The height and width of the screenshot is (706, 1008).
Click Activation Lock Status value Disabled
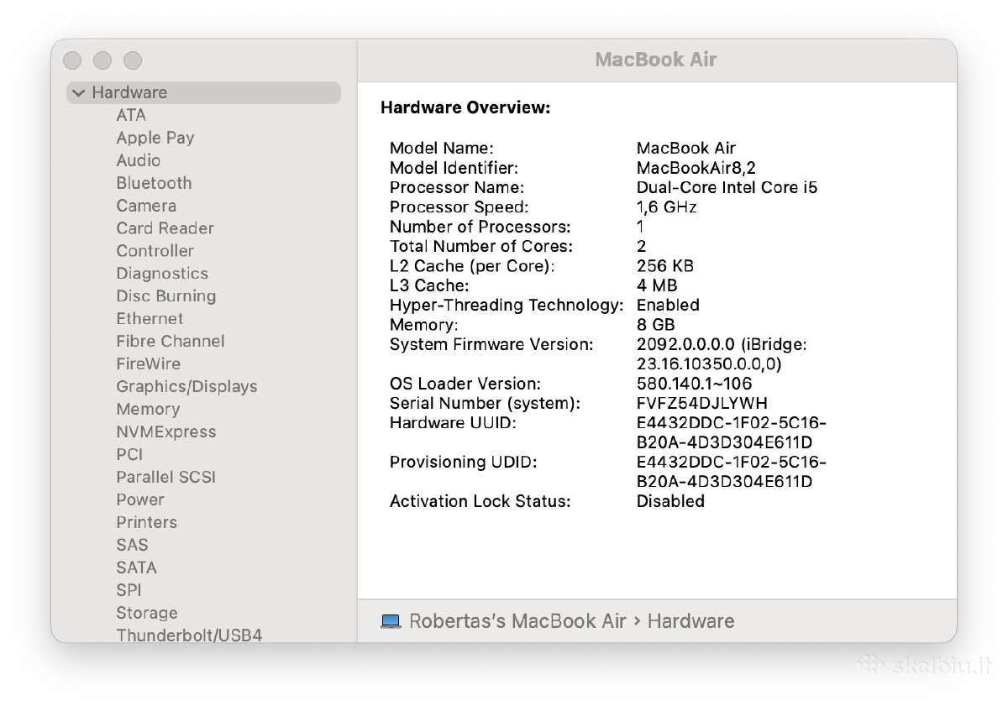pyautogui.click(x=670, y=501)
